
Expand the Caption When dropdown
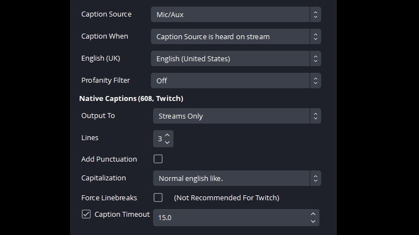pos(235,36)
